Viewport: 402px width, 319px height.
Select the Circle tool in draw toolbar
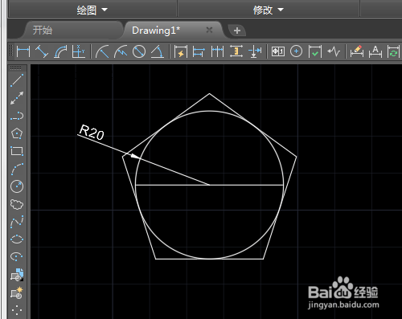[17, 186]
